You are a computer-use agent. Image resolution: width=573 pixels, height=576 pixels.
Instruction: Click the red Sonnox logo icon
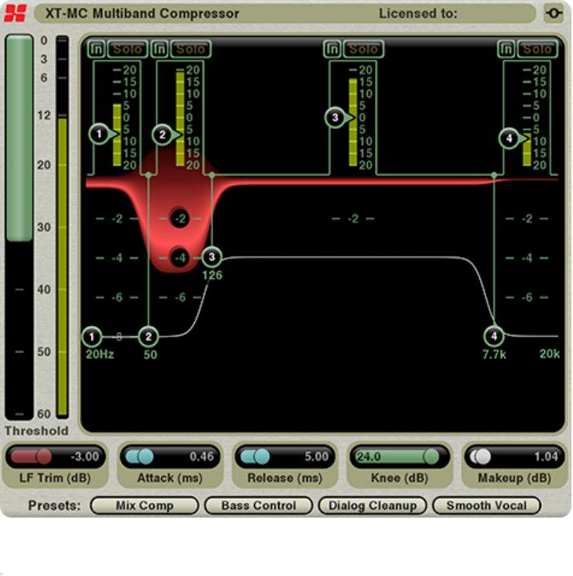15,14
